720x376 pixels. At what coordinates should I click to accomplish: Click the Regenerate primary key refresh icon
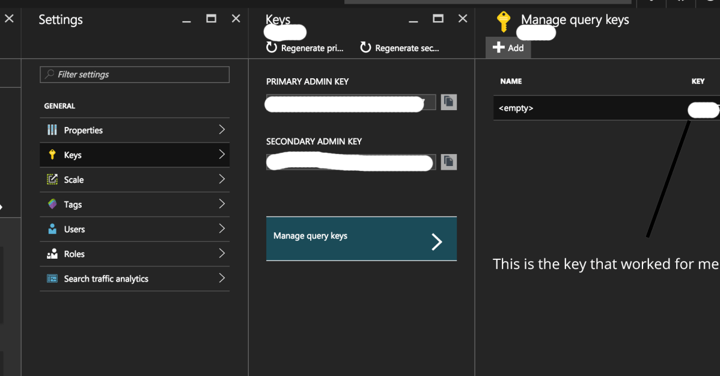click(x=272, y=48)
